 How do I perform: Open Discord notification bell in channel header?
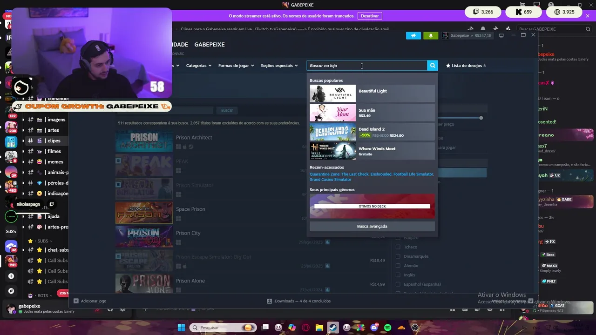[483, 29]
